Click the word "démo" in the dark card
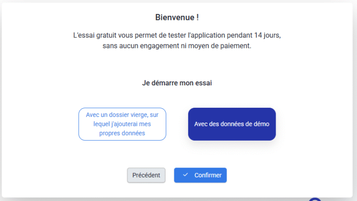Image resolution: width=357 pixels, height=201 pixels. coord(261,124)
